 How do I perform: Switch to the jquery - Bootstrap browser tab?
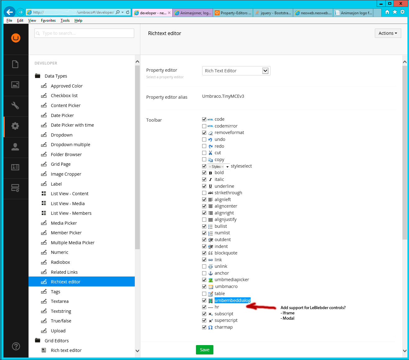273,13
